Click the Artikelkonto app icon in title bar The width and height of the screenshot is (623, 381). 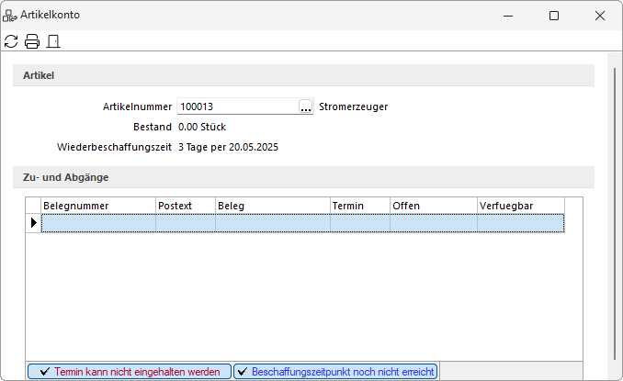tap(11, 16)
